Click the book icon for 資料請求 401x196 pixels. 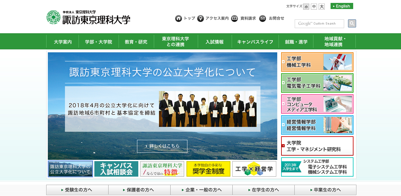[235, 18]
